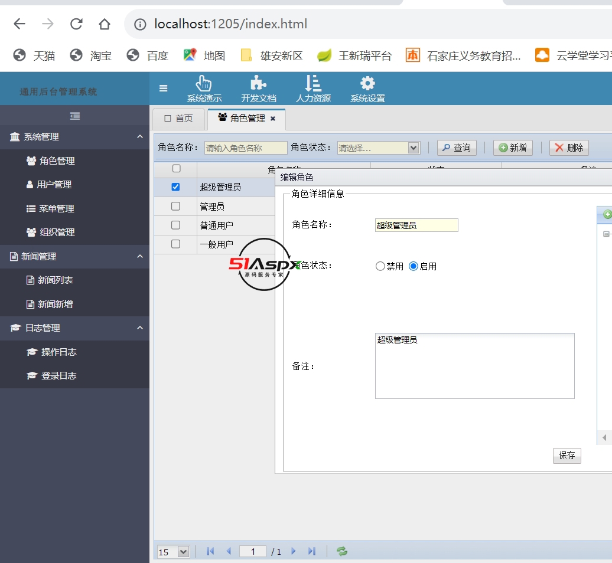
Task: Click into the 备注 textarea
Action: click(x=474, y=366)
